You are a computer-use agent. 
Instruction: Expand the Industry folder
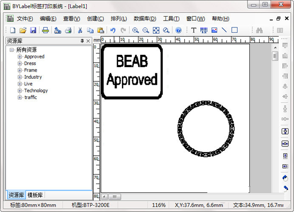coord(20,77)
